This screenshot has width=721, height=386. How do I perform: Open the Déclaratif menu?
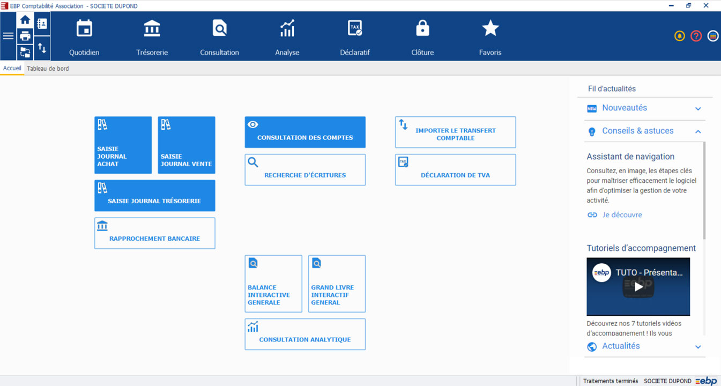tap(355, 37)
